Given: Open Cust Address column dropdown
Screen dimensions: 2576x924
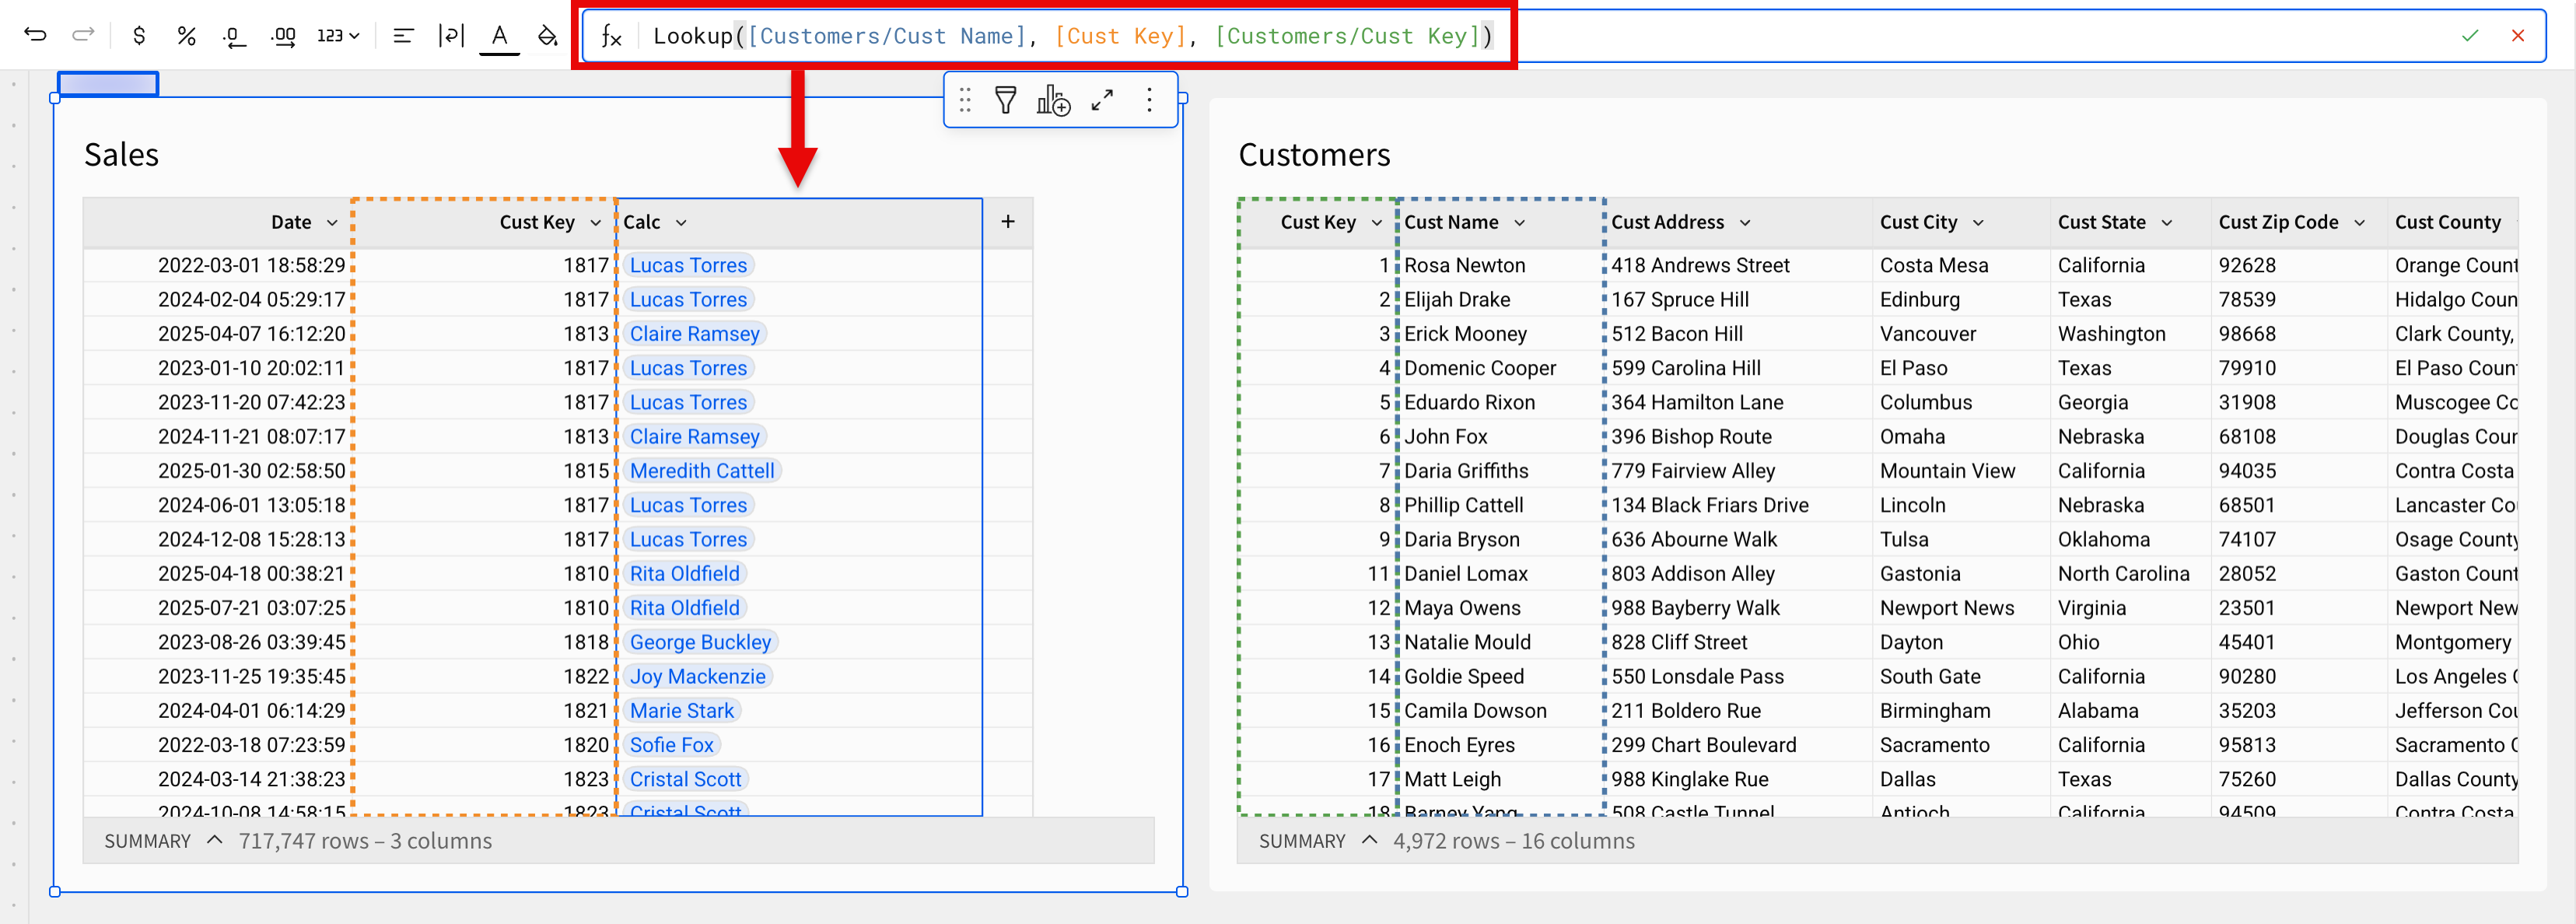Looking at the screenshot, I should click(1745, 222).
